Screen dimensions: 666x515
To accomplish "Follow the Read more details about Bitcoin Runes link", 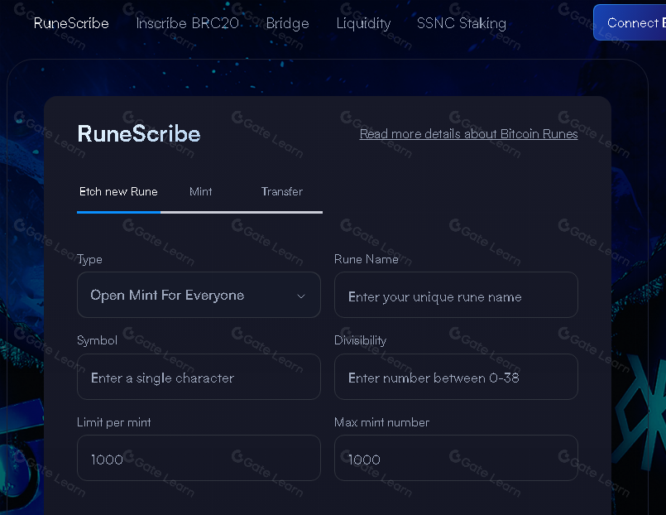I will [x=468, y=134].
